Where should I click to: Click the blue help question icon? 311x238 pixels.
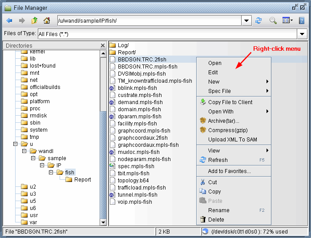coord(302,20)
